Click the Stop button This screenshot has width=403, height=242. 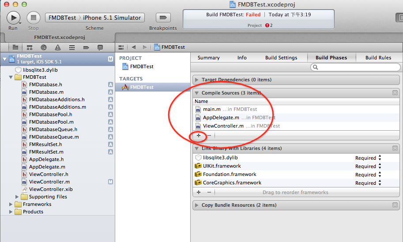pyautogui.click(x=34, y=18)
